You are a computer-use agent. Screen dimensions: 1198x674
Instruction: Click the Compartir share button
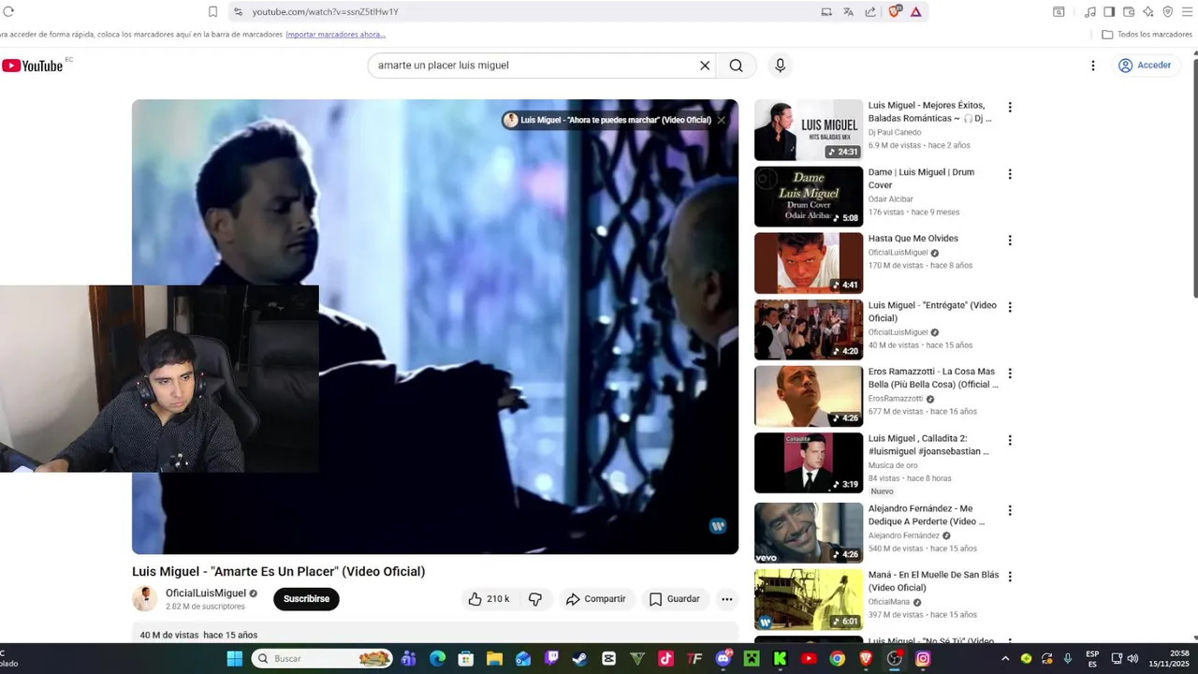596,599
